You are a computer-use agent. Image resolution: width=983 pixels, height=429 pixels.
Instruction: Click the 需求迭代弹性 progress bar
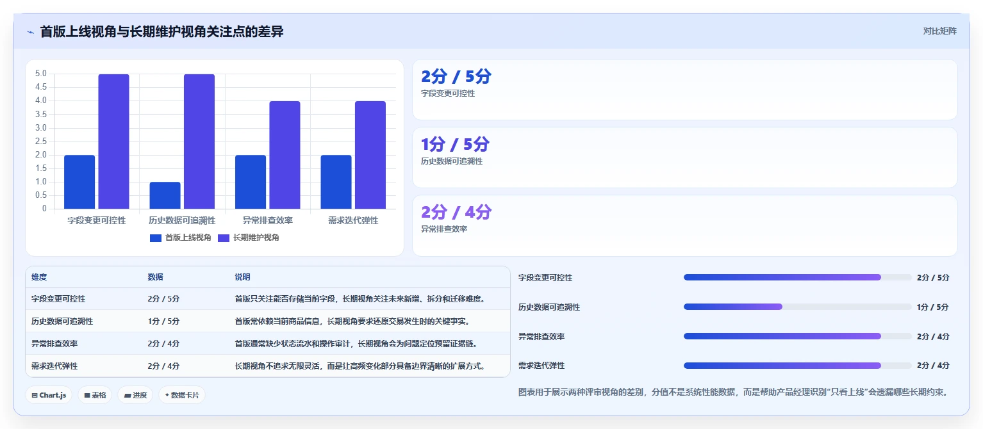pos(798,366)
